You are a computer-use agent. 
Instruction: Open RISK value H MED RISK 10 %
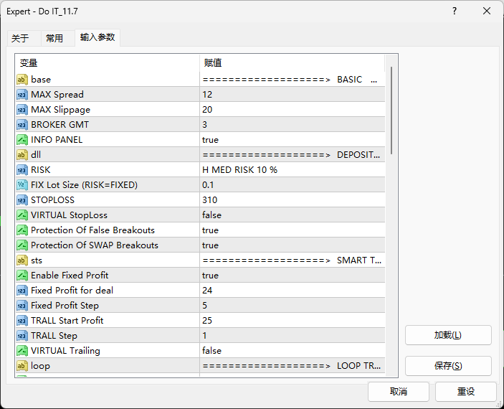click(x=293, y=170)
